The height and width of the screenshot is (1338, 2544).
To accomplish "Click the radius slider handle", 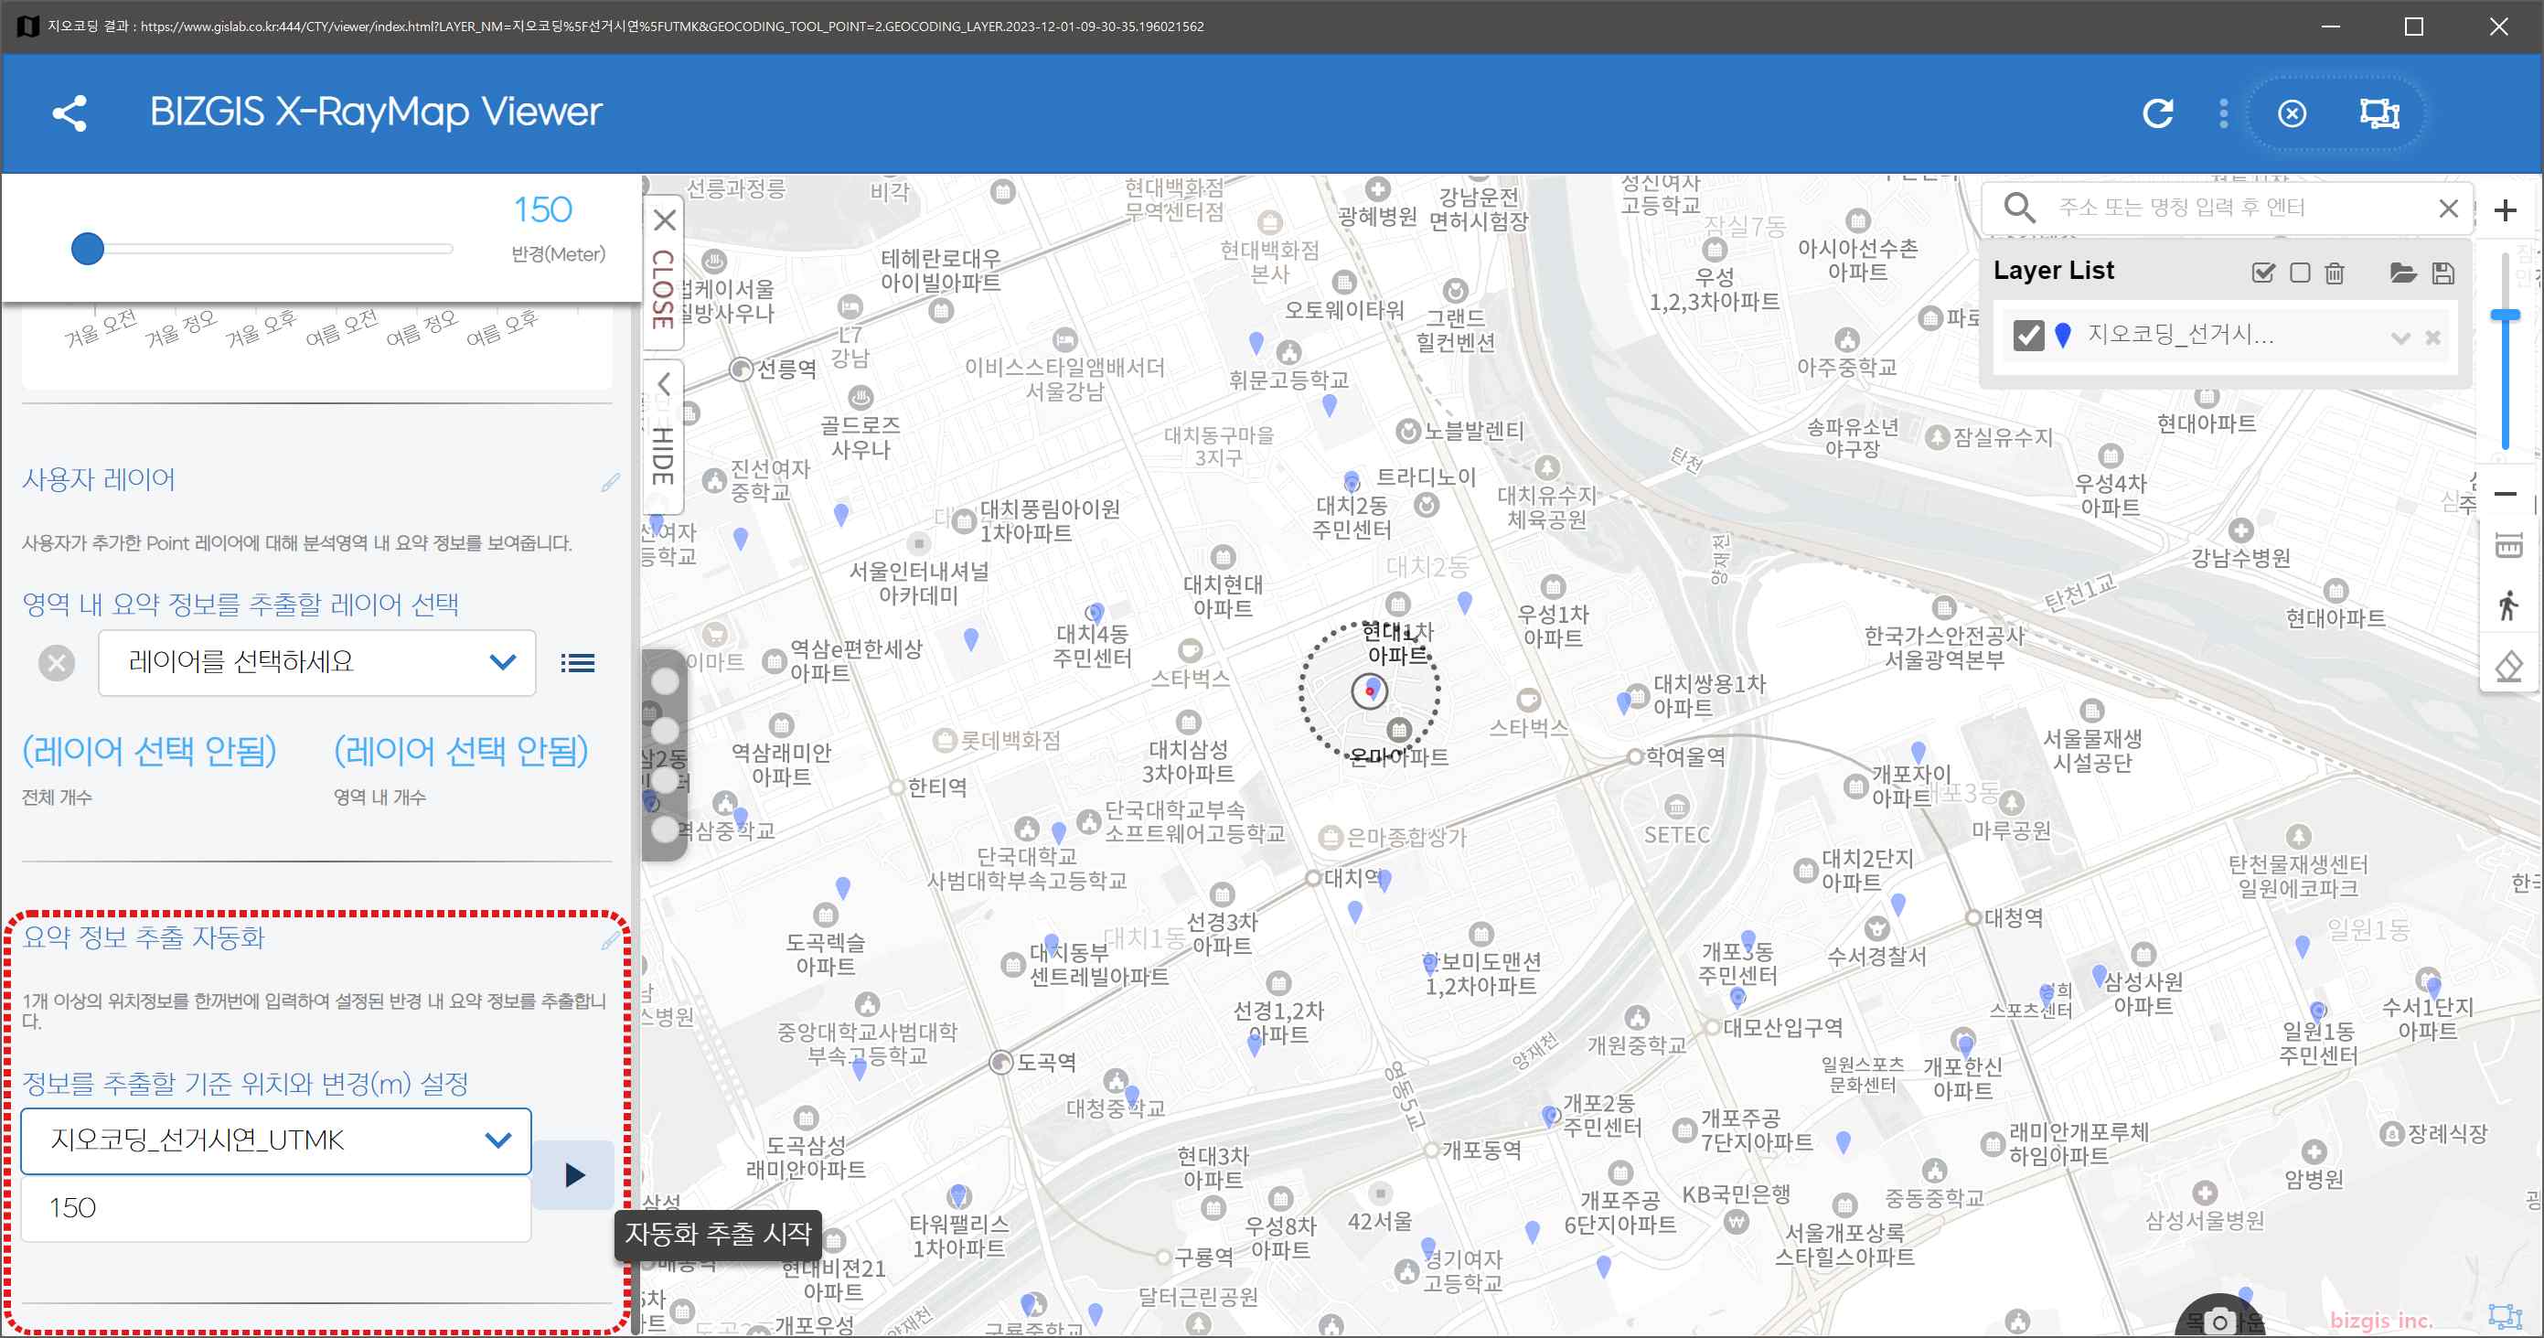I will coord(88,249).
